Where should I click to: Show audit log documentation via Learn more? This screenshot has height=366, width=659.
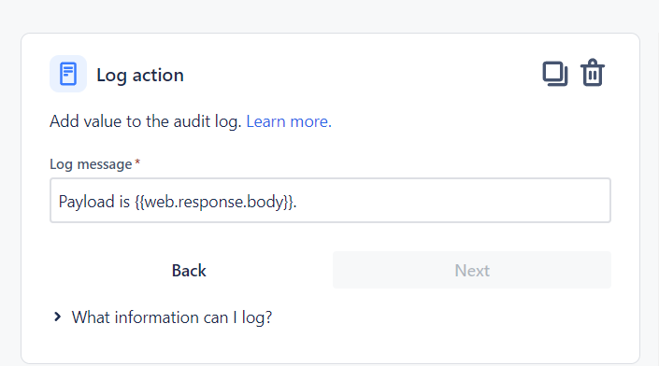click(289, 121)
